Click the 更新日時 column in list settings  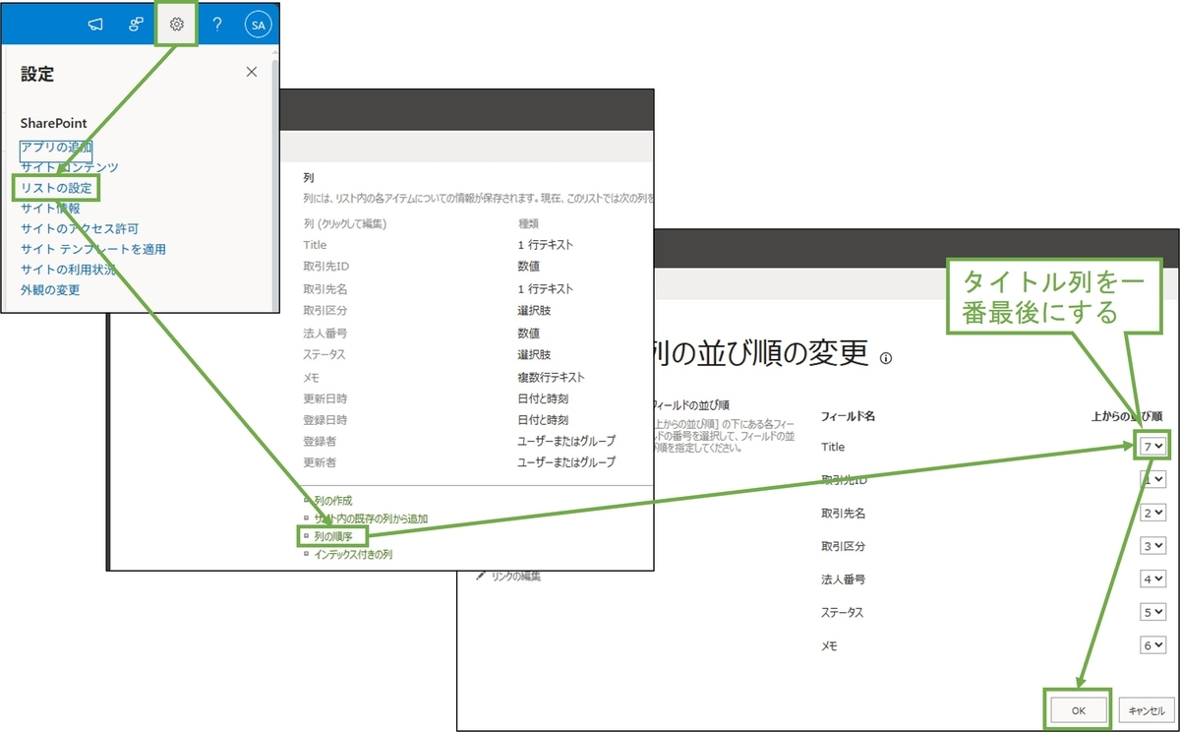click(x=325, y=398)
